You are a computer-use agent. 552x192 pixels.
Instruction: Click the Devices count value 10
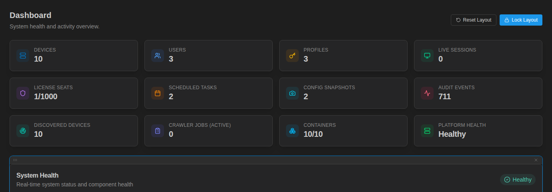pyautogui.click(x=38, y=59)
